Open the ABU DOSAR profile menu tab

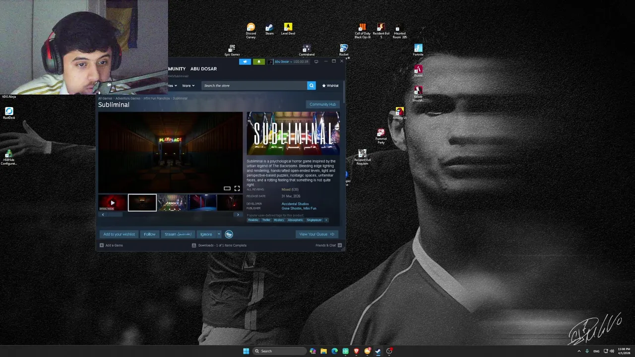click(203, 68)
